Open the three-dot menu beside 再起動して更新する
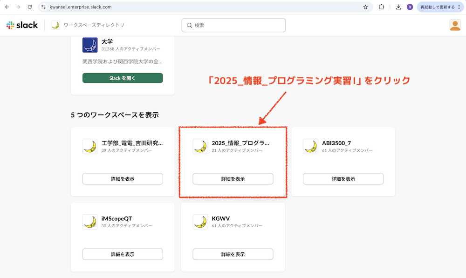The height and width of the screenshot is (278, 466). coord(459,7)
